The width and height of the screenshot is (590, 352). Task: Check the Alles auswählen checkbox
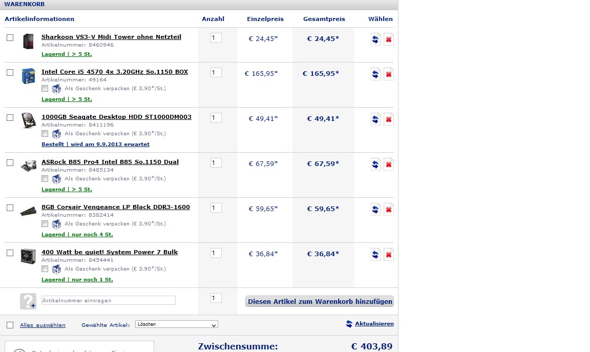tap(10, 325)
